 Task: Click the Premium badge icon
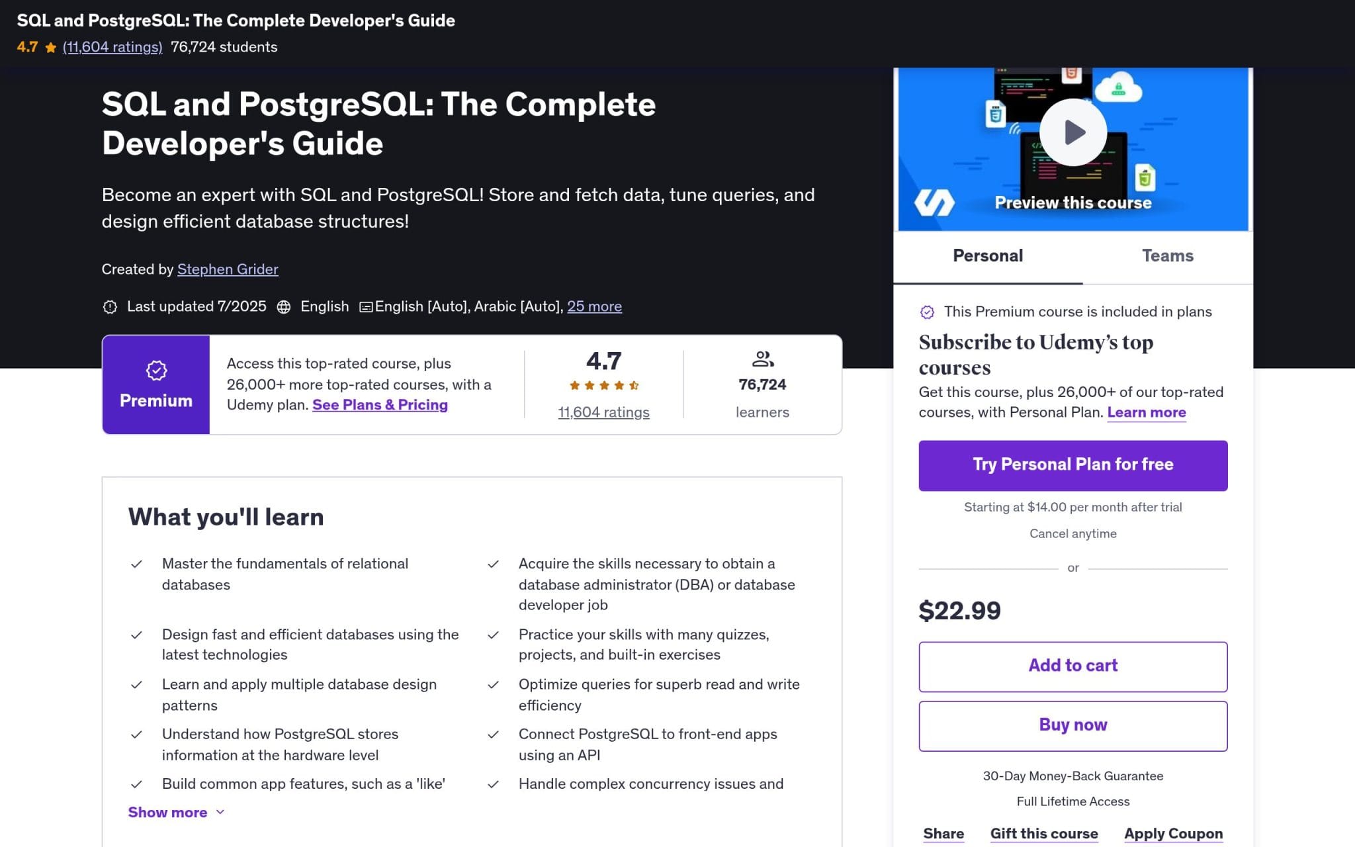tap(156, 371)
